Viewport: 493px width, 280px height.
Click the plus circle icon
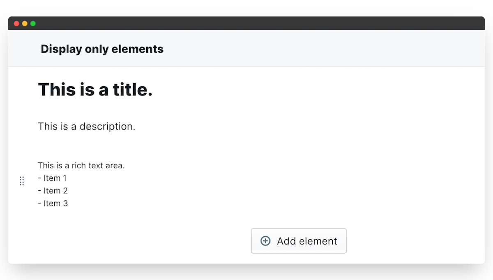[x=266, y=241]
